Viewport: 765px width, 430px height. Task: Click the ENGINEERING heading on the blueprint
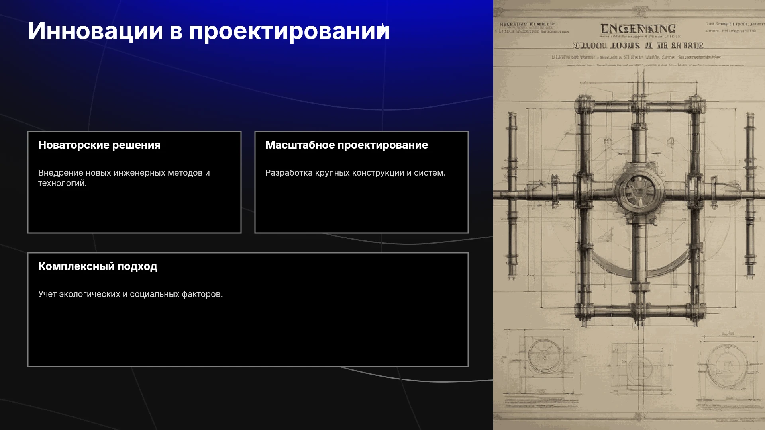(638, 29)
